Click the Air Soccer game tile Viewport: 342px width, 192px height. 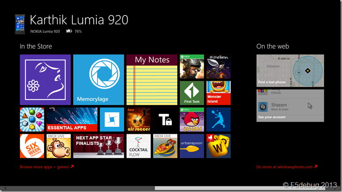click(138, 119)
